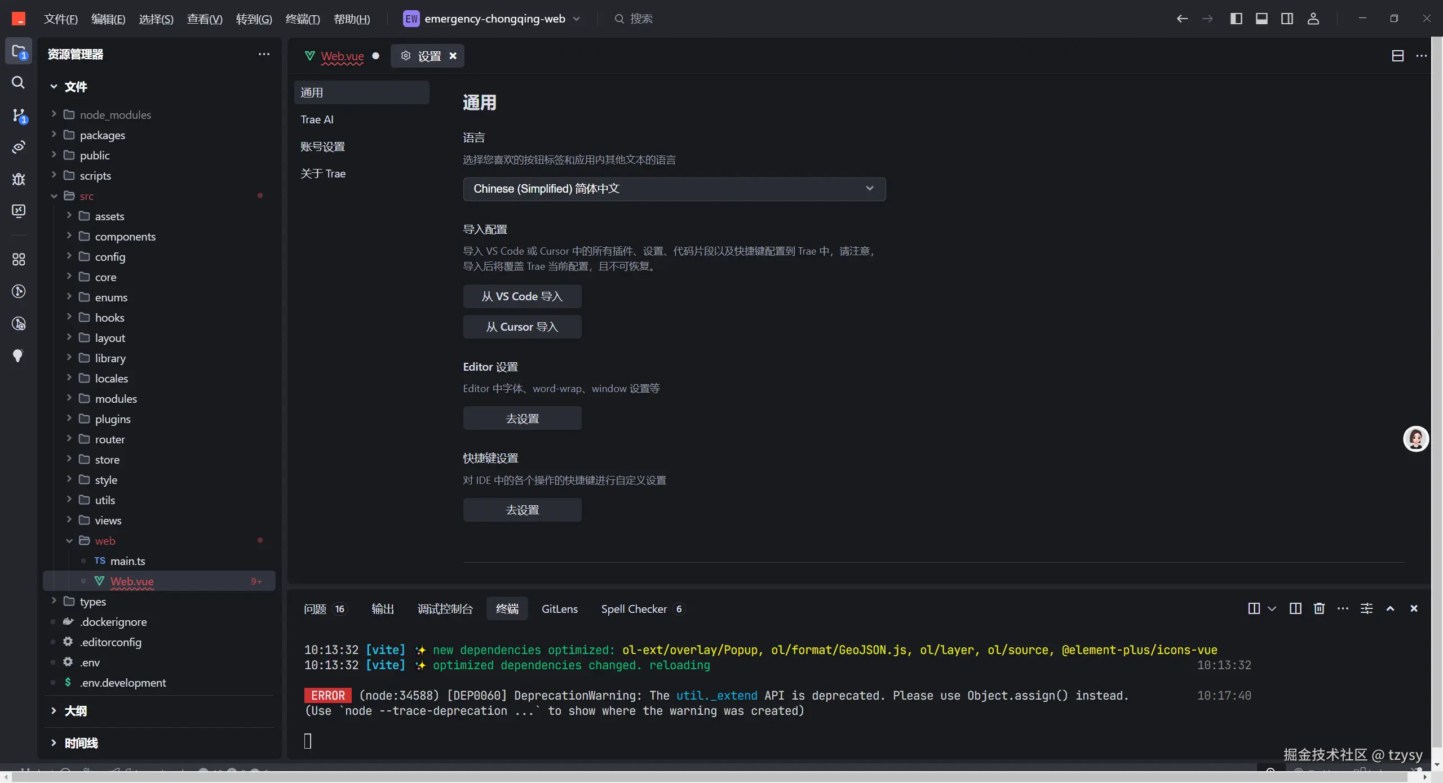Toggle the primary left sidebar layout icon
1443x783 pixels.
pos(1236,19)
